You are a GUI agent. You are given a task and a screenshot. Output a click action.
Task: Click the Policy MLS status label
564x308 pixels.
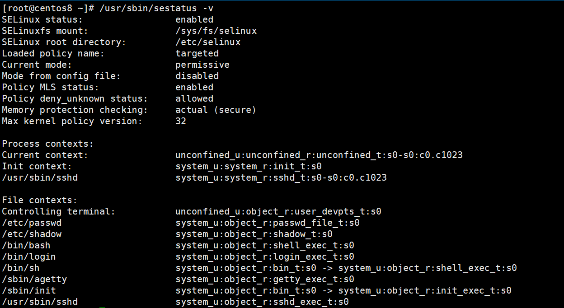coord(50,87)
